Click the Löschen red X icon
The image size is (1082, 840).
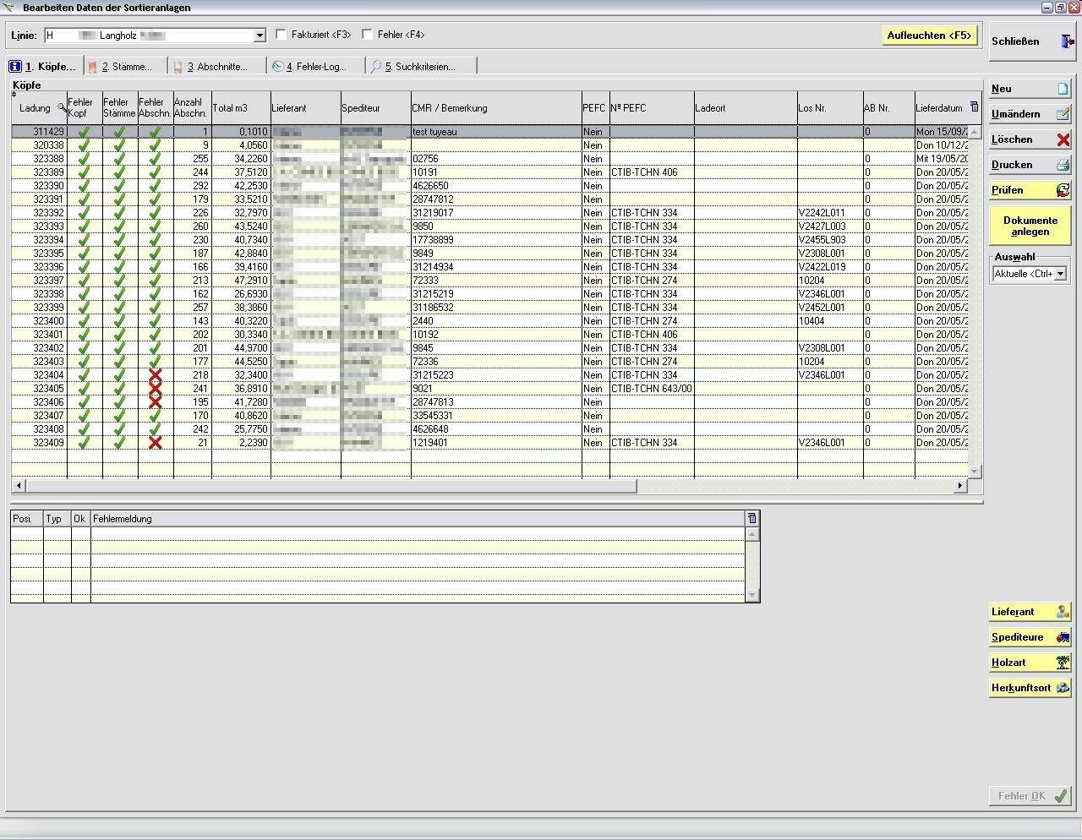pos(1063,139)
